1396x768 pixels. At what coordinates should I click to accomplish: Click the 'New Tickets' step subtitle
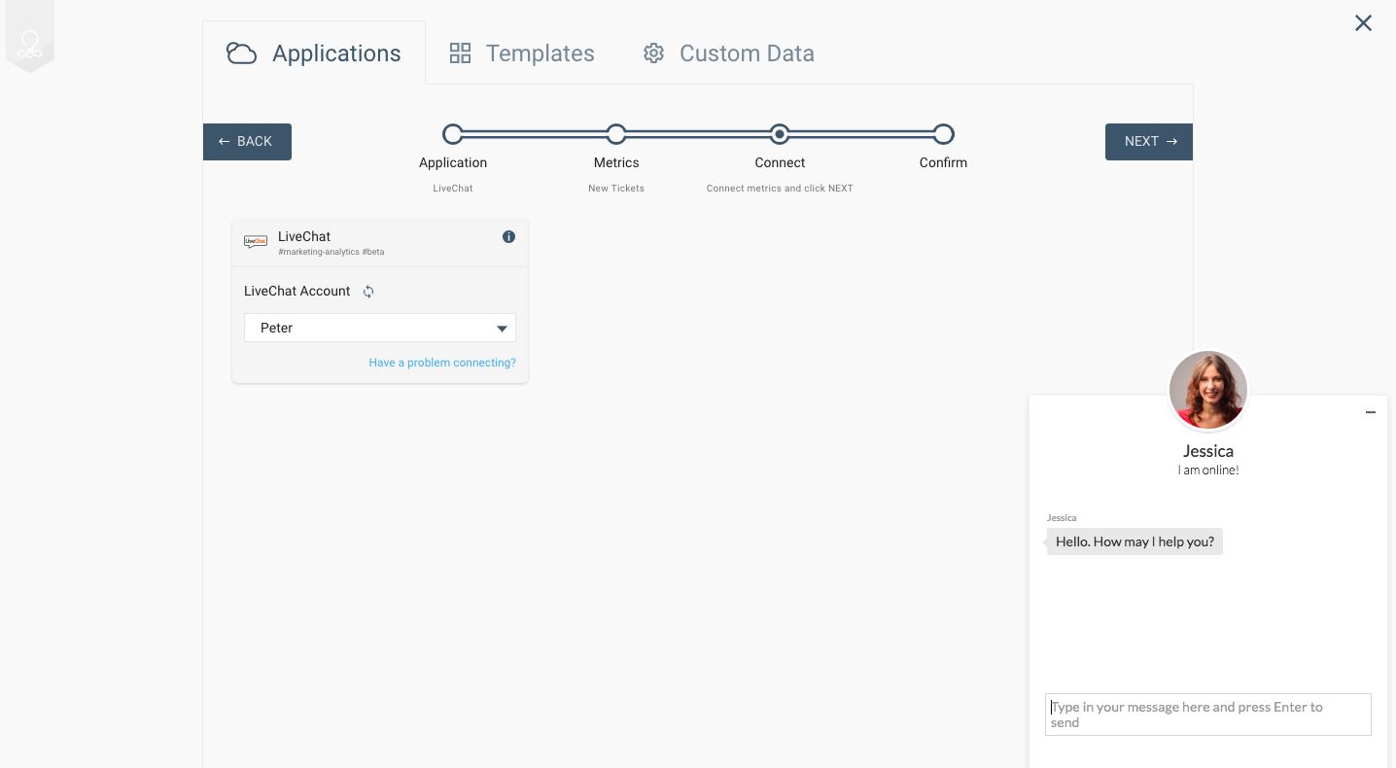(616, 189)
